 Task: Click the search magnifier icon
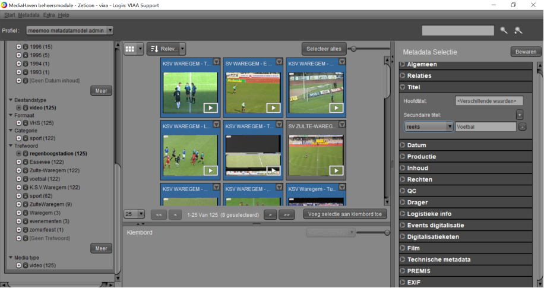click(504, 30)
